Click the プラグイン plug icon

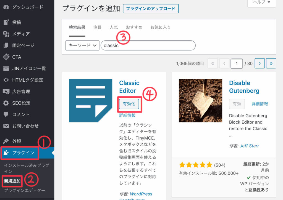(x=6, y=153)
